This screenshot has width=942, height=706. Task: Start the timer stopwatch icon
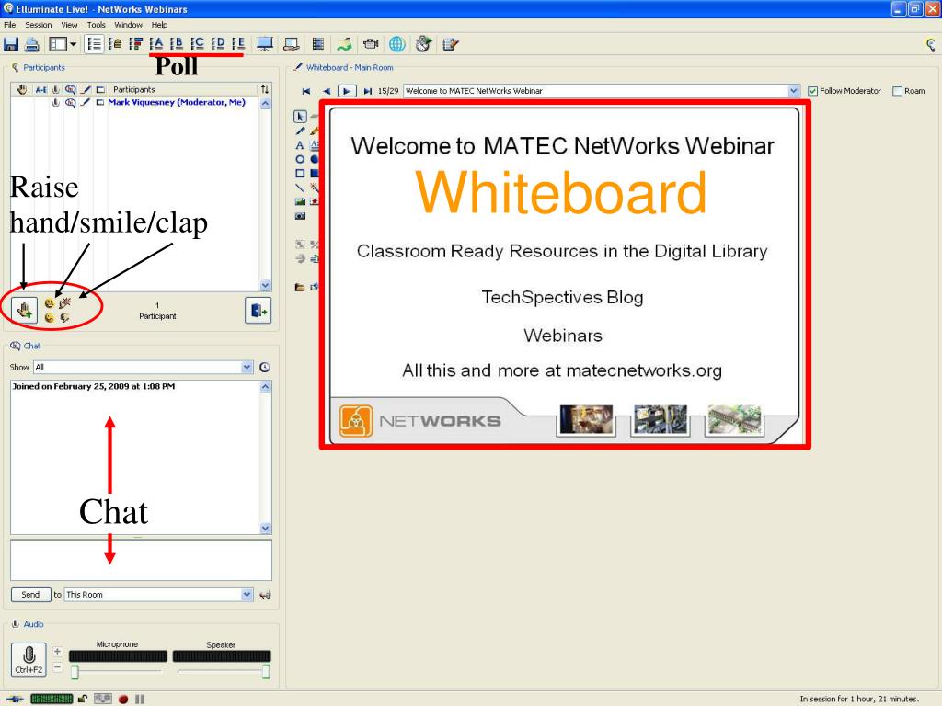[x=423, y=44]
